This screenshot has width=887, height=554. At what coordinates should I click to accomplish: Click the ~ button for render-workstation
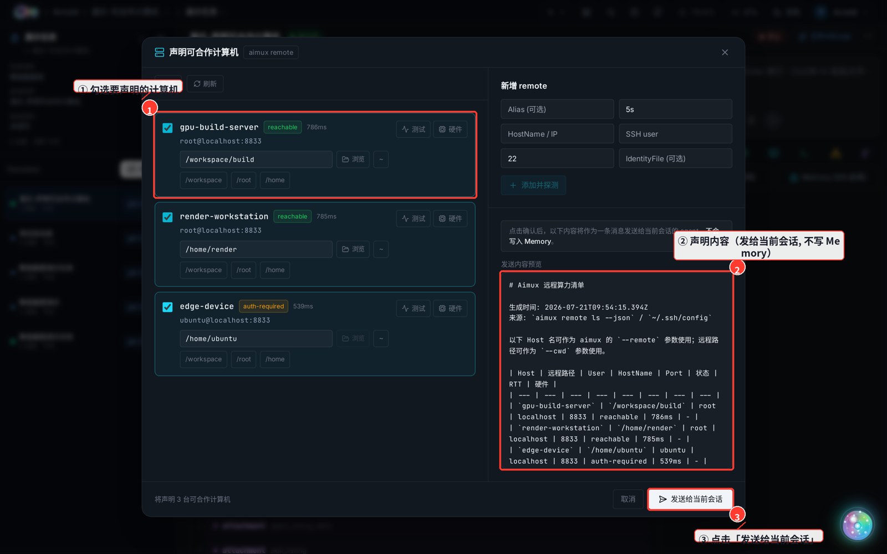pyautogui.click(x=381, y=249)
